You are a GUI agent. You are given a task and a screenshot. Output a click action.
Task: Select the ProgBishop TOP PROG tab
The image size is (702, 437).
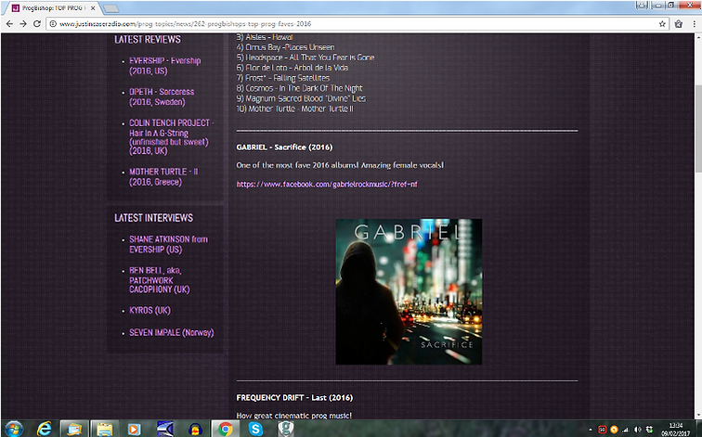pos(52,8)
